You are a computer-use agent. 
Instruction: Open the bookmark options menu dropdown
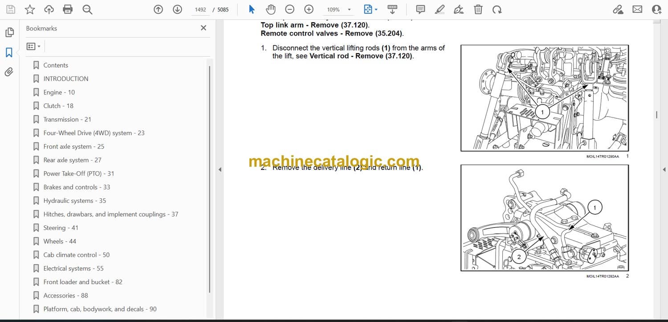coord(33,46)
